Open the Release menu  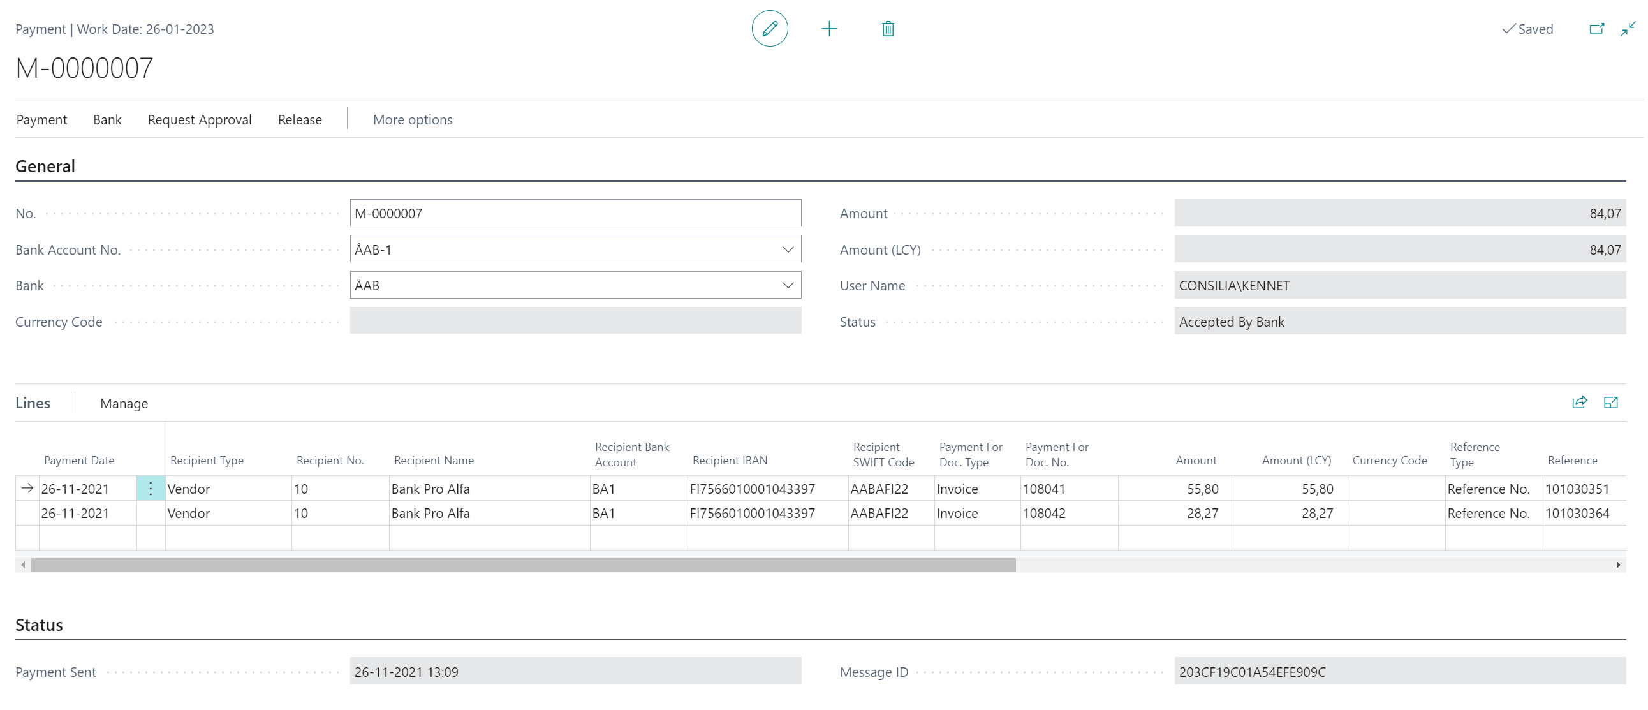point(300,120)
